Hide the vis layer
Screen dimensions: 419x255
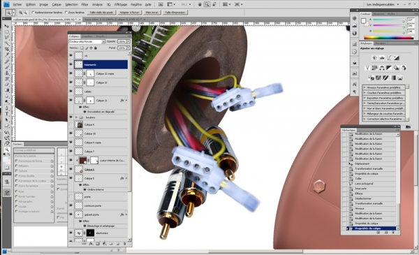pos(71,56)
